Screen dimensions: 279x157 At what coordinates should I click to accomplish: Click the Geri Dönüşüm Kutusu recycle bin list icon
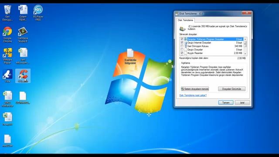[x=186, y=46]
